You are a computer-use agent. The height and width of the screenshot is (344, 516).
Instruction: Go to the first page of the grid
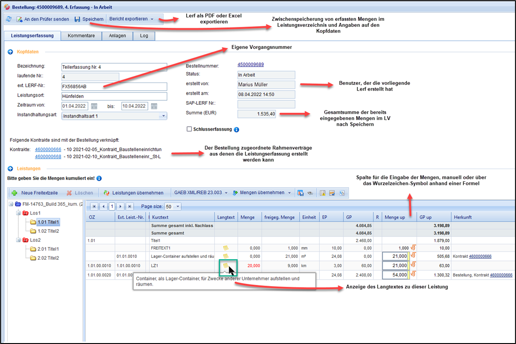pyautogui.click(x=94, y=206)
